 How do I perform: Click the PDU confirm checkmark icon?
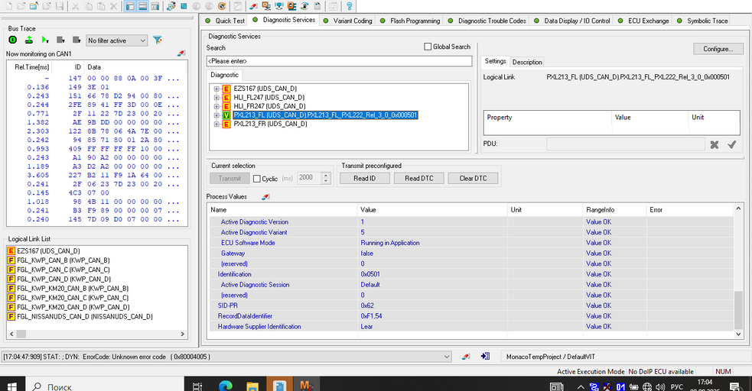click(x=731, y=144)
